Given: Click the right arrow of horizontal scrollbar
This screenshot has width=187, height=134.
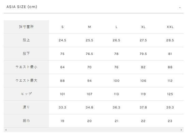Looking at the screenshot, I should (182, 130).
